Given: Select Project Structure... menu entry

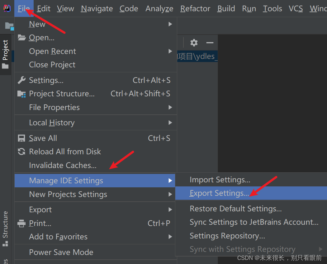Looking at the screenshot, I should (x=96, y=94).
